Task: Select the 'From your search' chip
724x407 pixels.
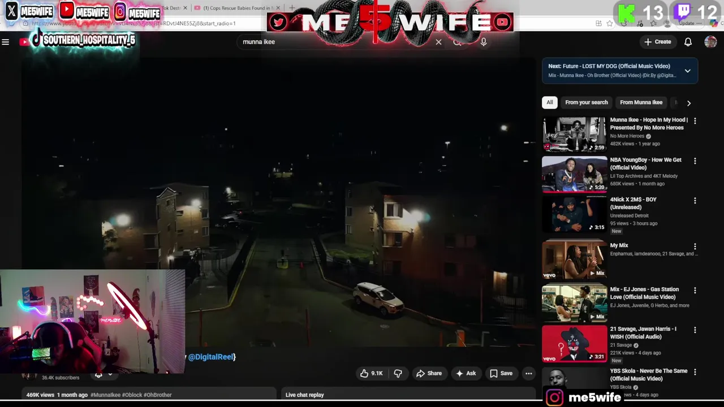Action: pos(586,102)
